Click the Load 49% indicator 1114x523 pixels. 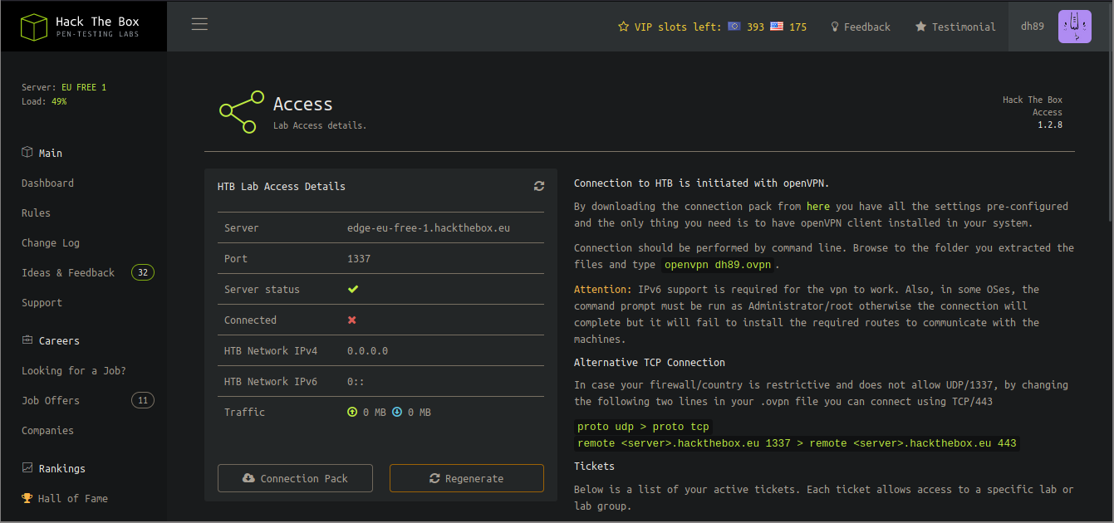click(x=44, y=101)
